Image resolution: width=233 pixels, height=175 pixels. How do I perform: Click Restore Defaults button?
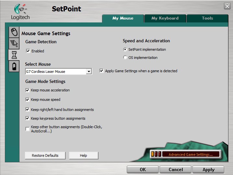tap(45, 155)
